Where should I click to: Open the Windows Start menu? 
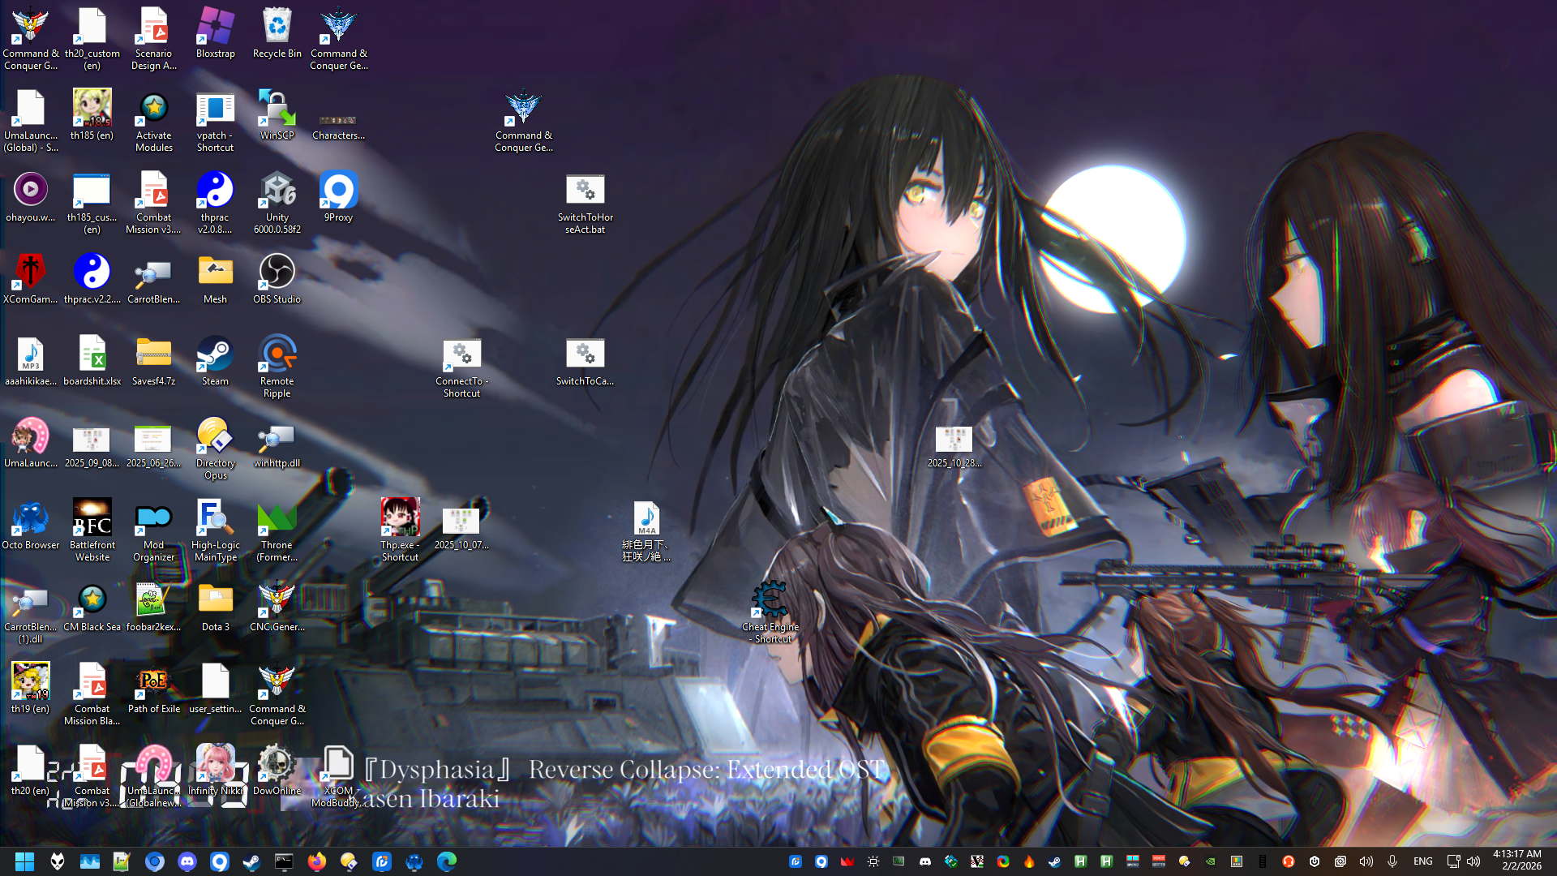pos(24,861)
